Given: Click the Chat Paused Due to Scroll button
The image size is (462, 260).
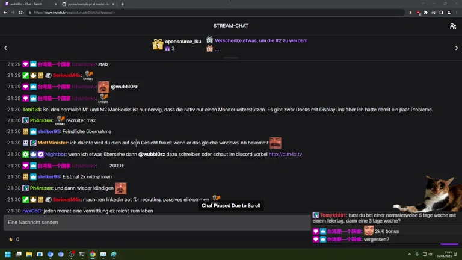Looking at the screenshot, I should pyautogui.click(x=231, y=206).
